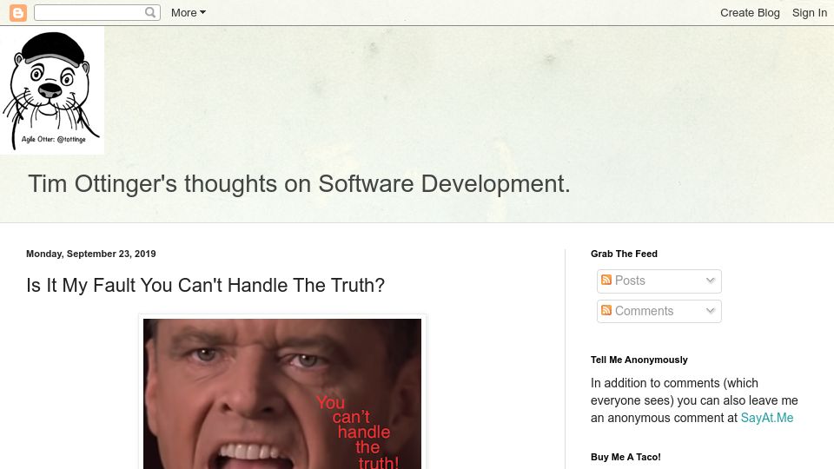This screenshot has width=834, height=469.
Task: Click the Agile Otter logo image
Action: 52,91
